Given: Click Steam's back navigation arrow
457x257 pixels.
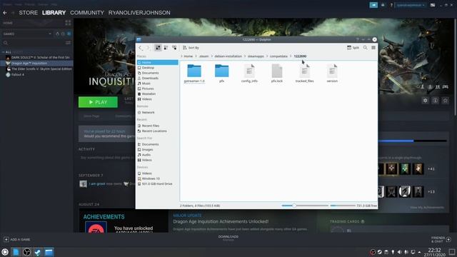Looking at the screenshot, I should coord(5,13).
